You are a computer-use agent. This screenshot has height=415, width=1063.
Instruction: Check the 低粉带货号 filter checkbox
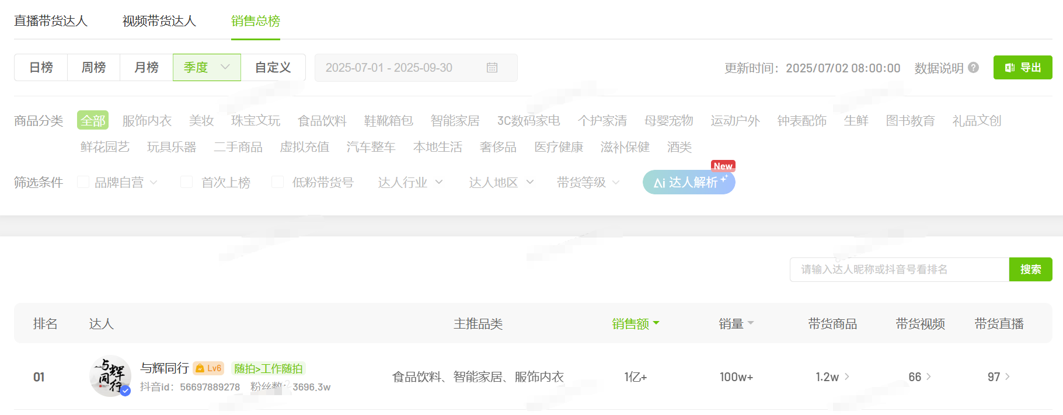[x=278, y=182]
